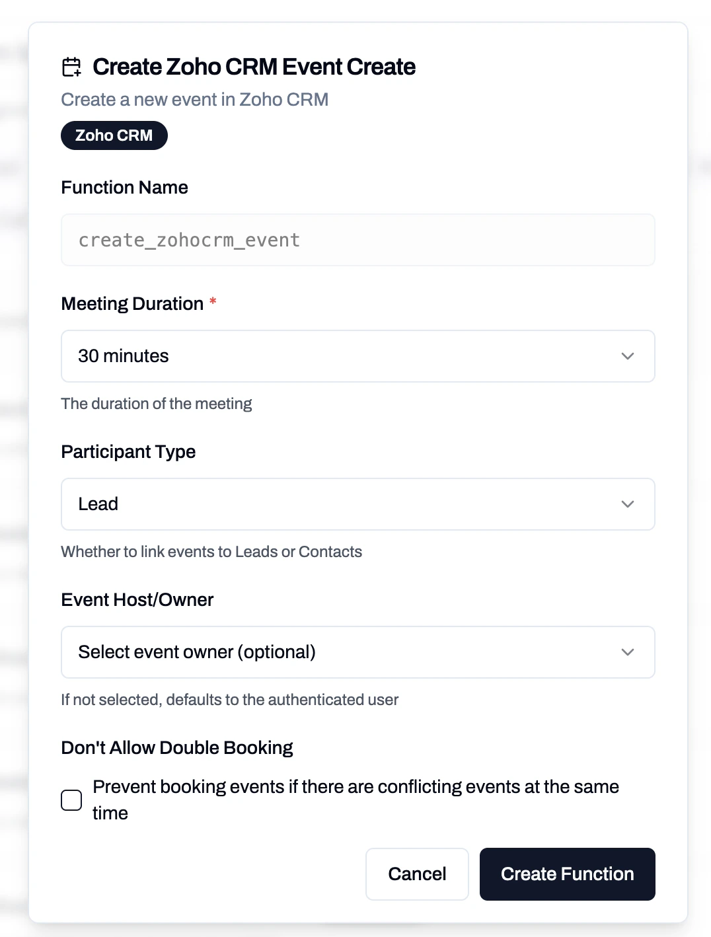Check the conflicting events prevention option
The image size is (711, 937).
[x=71, y=800]
